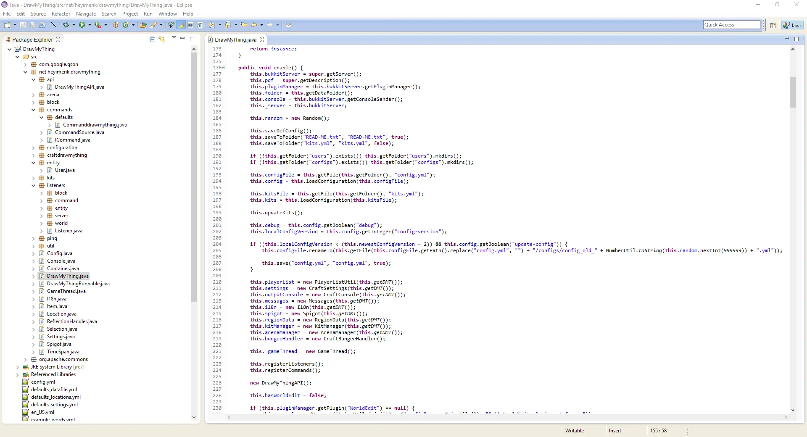The width and height of the screenshot is (807, 437).
Task: Click the Save All toolbar icon
Action: (32, 25)
